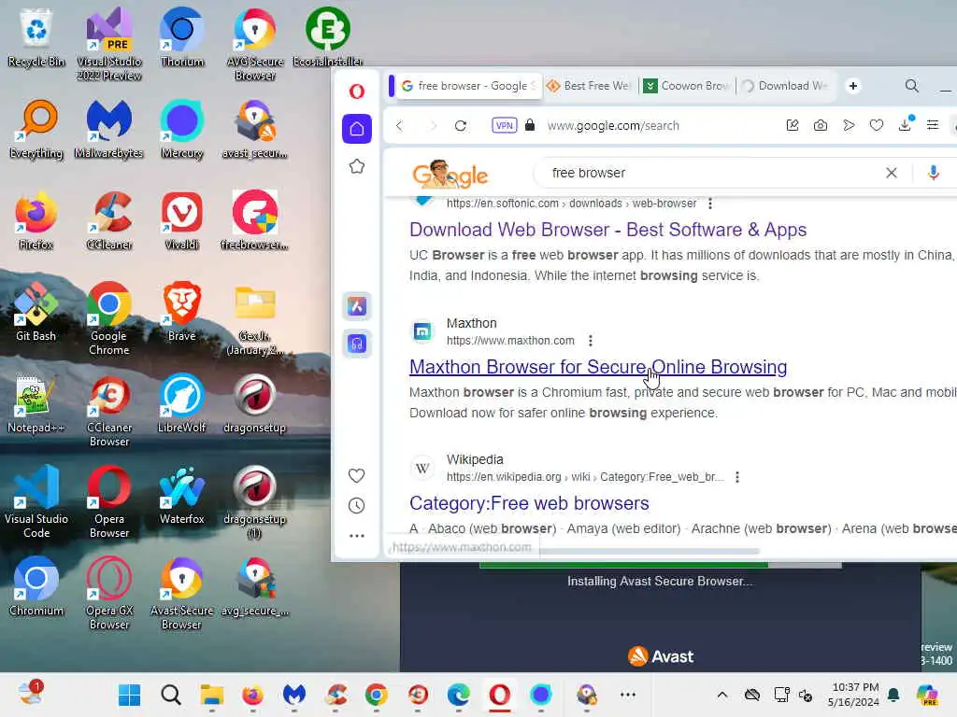Open more options for the Wikipedia result
The height and width of the screenshot is (717, 957).
click(737, 477)
